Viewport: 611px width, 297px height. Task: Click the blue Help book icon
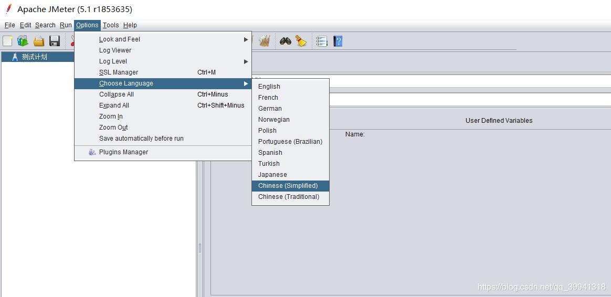click(338, 41)
